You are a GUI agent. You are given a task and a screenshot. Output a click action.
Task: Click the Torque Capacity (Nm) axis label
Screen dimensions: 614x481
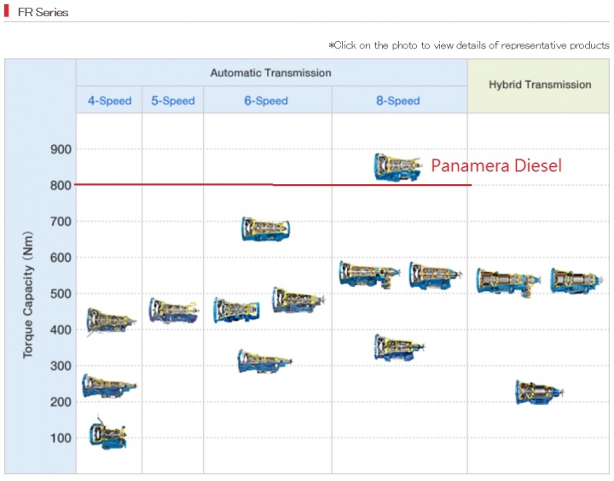click(28, 295)
